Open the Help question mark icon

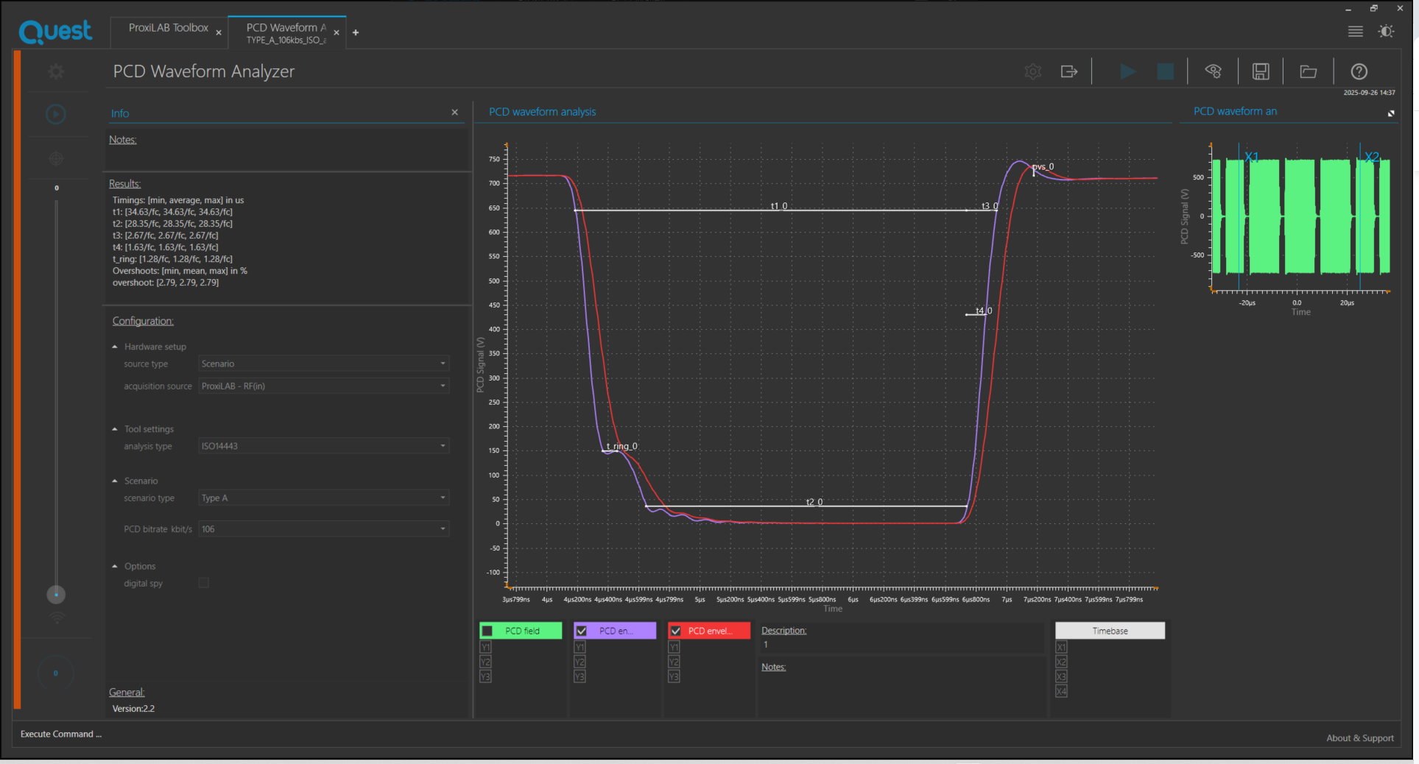[x=1359, y=71]
